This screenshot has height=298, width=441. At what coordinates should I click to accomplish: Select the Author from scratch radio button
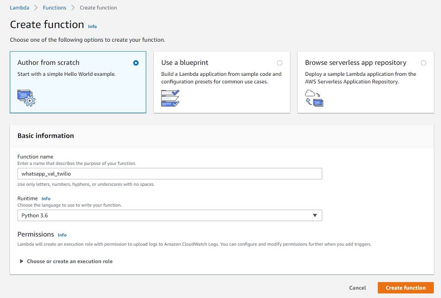click(x=136, y=63)
